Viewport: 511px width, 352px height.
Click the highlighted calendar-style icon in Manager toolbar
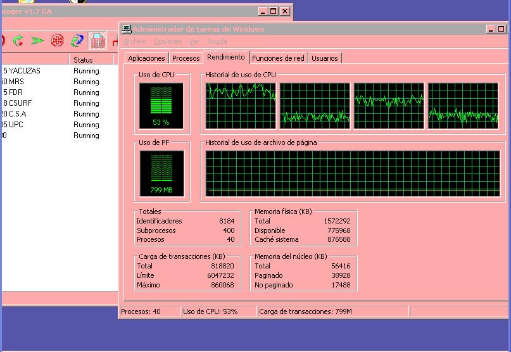pyautogui.click(x=98, y=41)
